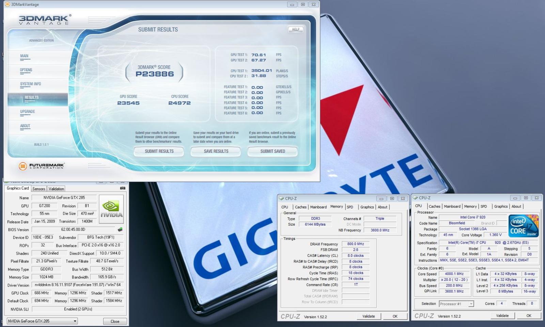This screenshot has width=545, height=327.
Task: Open the Graphics tab in CPU-Z processor window
Action: (x=501, y=206)
